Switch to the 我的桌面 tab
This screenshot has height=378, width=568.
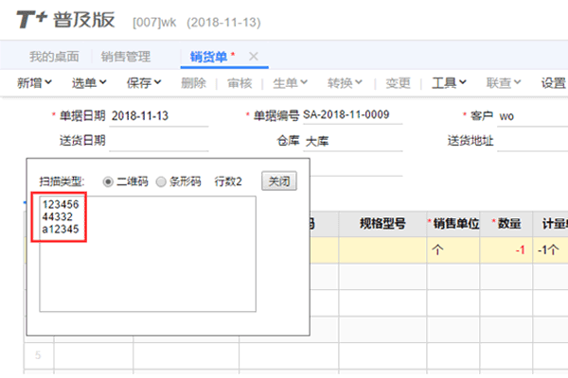54,56
